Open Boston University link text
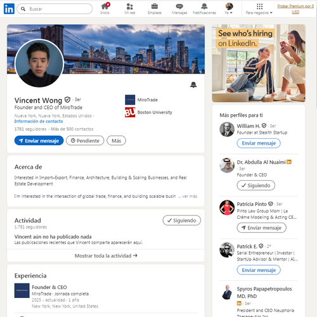Image resolution: width=317 pixels, height=317 pixels. point(155,112)
